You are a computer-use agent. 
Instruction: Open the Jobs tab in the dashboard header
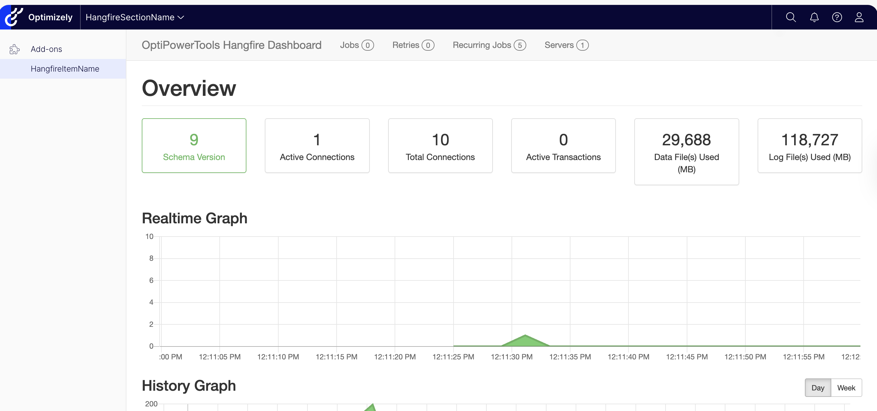point(349,45)
